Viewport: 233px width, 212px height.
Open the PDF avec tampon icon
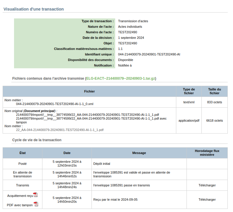pyautogui.click(x=36, y=204)
